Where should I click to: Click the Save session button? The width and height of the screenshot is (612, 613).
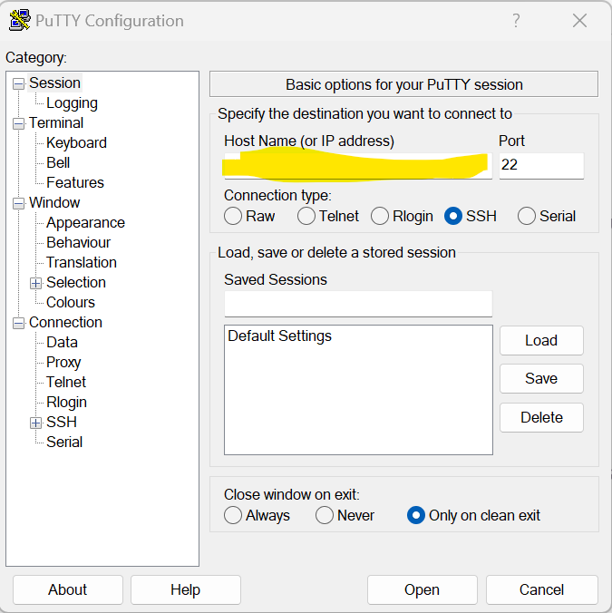click(541, 378)
